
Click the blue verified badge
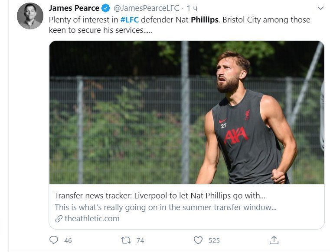pyautogui.click(x=106, y=8)
